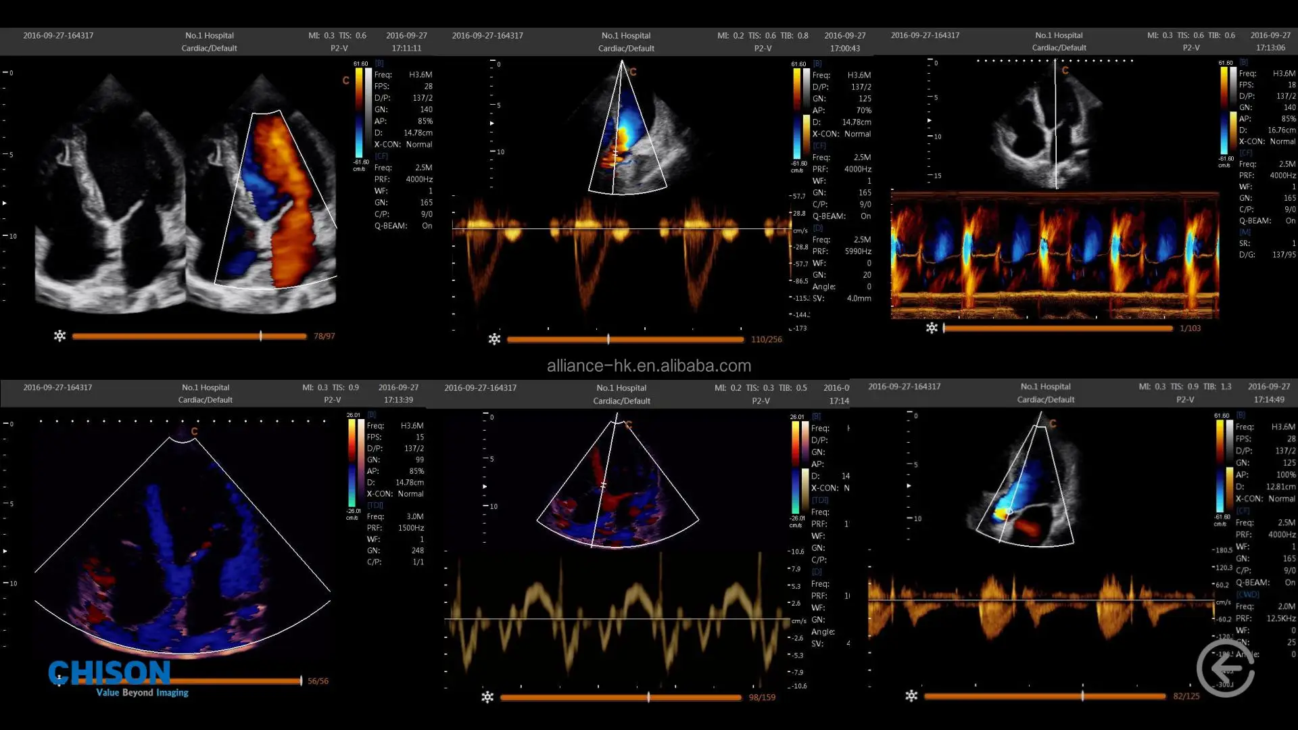Click the 110/256 cine progress bar

click(625, 339)
